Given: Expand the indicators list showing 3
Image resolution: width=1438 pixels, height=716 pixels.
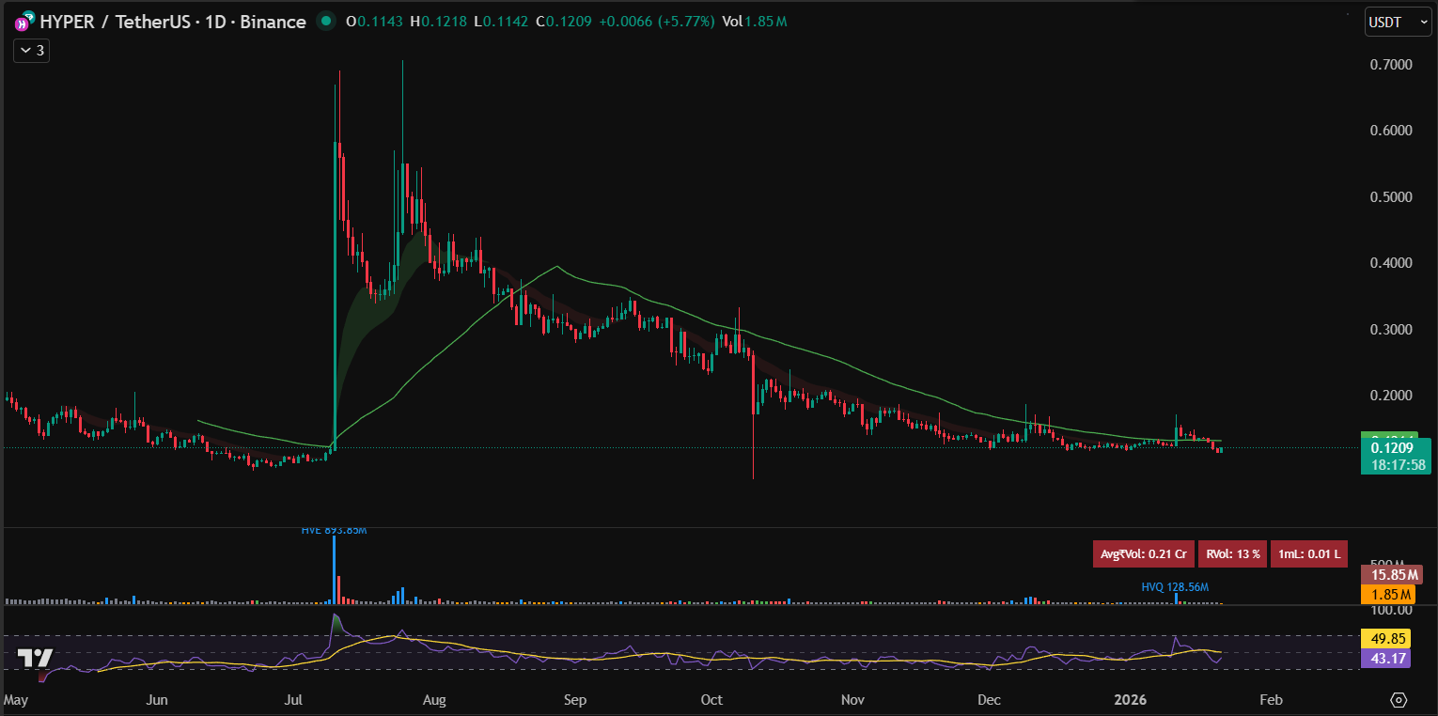Looking at the screenshot, I should 30,51.
